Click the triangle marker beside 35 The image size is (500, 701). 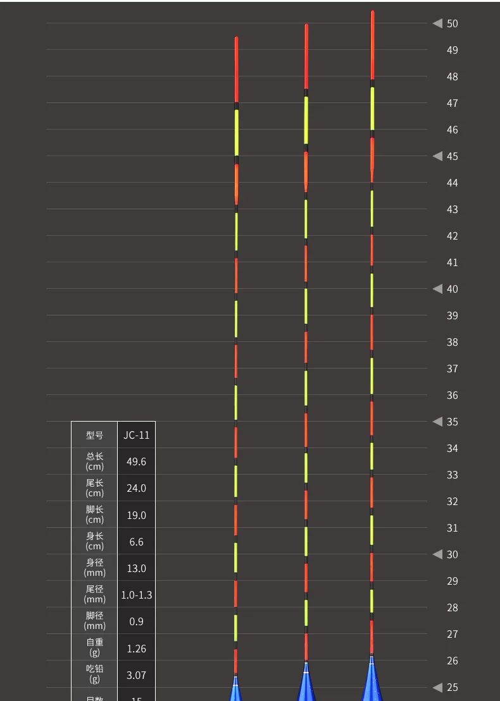click(x=437, y=422)
